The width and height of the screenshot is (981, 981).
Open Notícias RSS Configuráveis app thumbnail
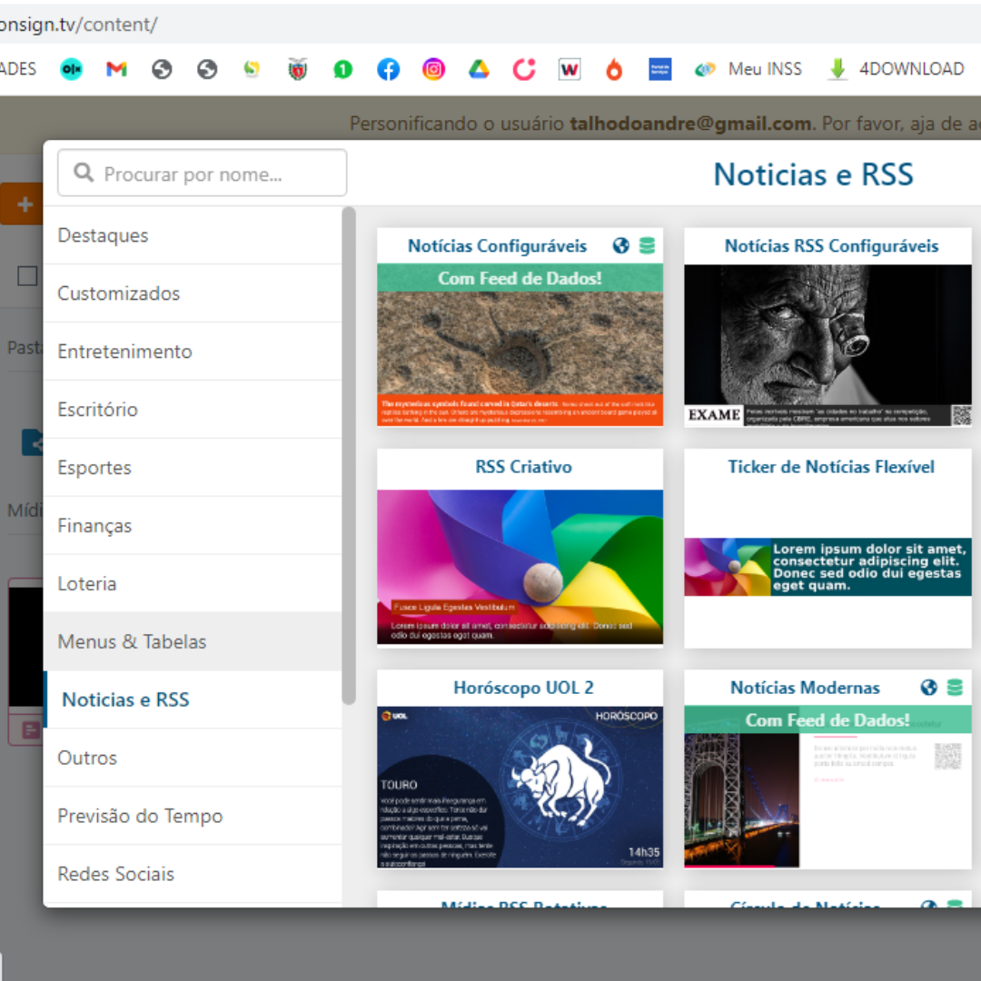point(827,345)
